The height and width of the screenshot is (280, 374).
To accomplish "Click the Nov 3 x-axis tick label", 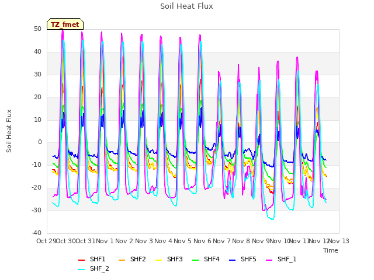I will pos(144,241).
